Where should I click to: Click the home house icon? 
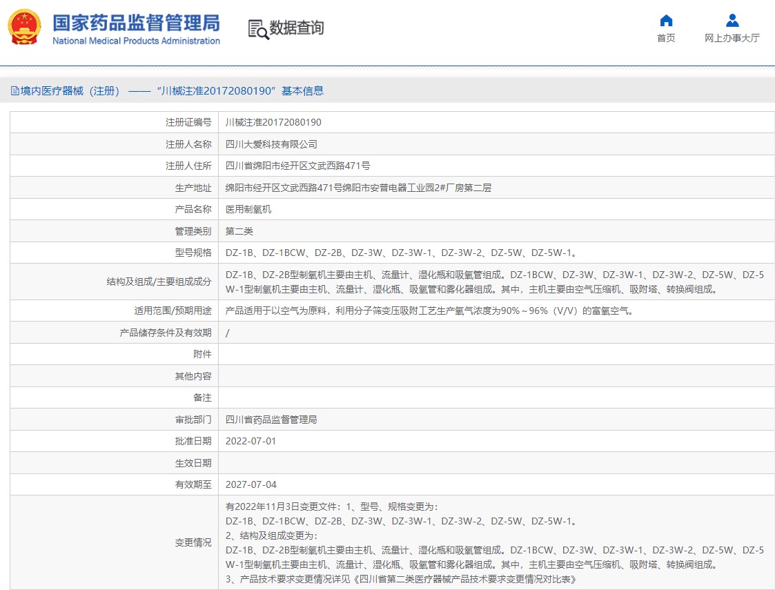tap(666, 21)
